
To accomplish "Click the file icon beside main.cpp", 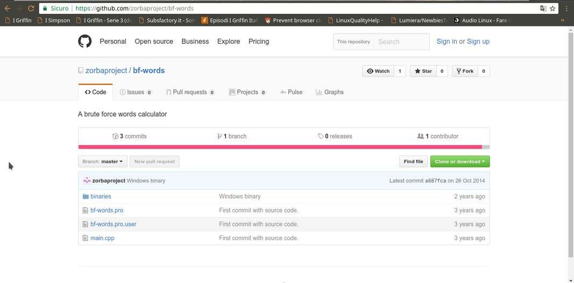I will click(x=86, y=238).
